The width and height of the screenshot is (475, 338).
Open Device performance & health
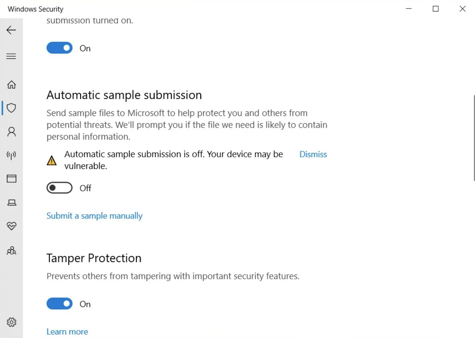[11, 226]
